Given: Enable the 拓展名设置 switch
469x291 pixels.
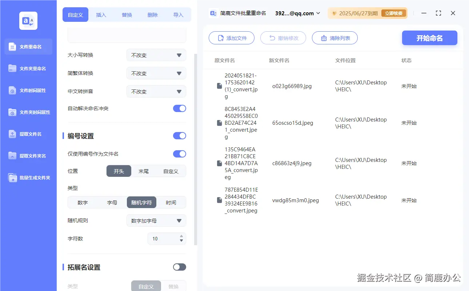Looking at the screenshot, I should pos(180,267).
